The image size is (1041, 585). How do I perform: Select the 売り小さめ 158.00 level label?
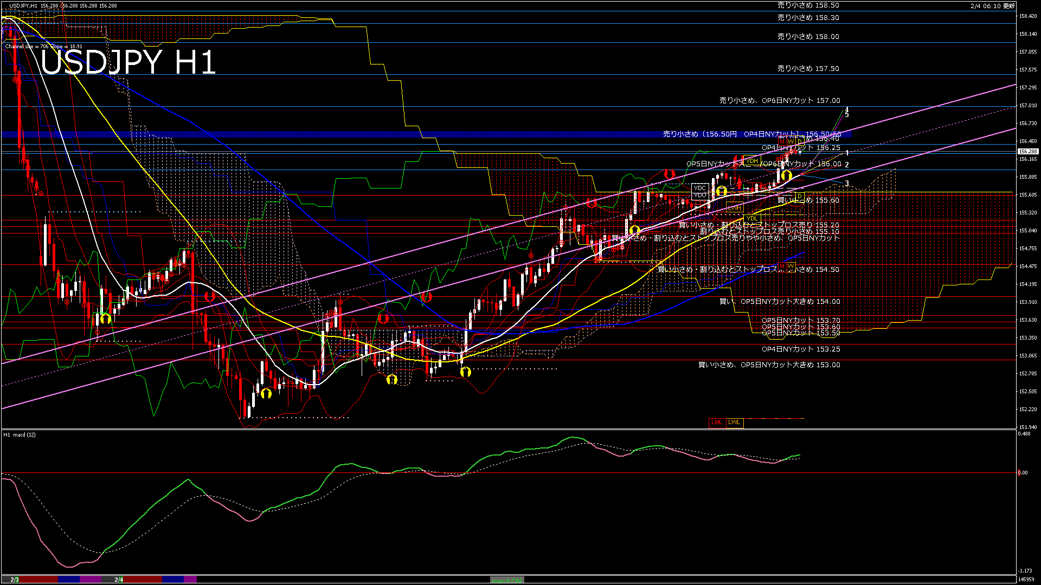tap(808, 37)
